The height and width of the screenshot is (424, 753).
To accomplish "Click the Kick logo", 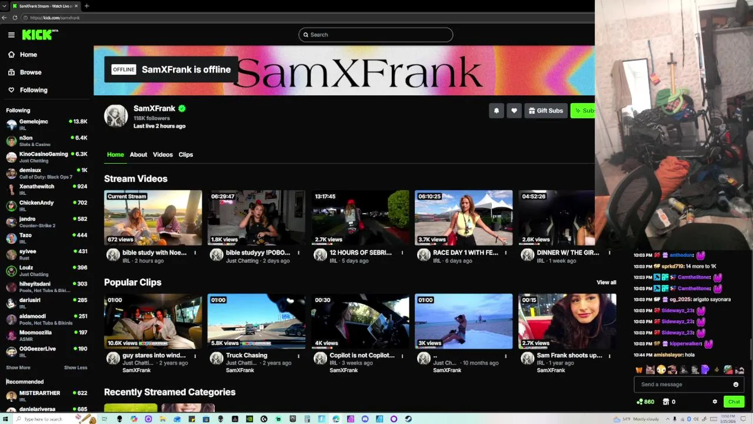I will click(x=40, y=35).
